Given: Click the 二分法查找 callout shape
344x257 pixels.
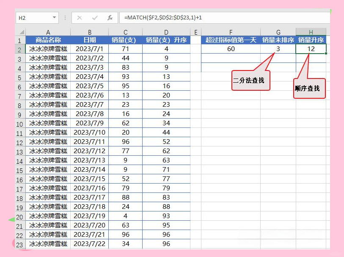Looking at the screenshot, I should tap(250, 80).
